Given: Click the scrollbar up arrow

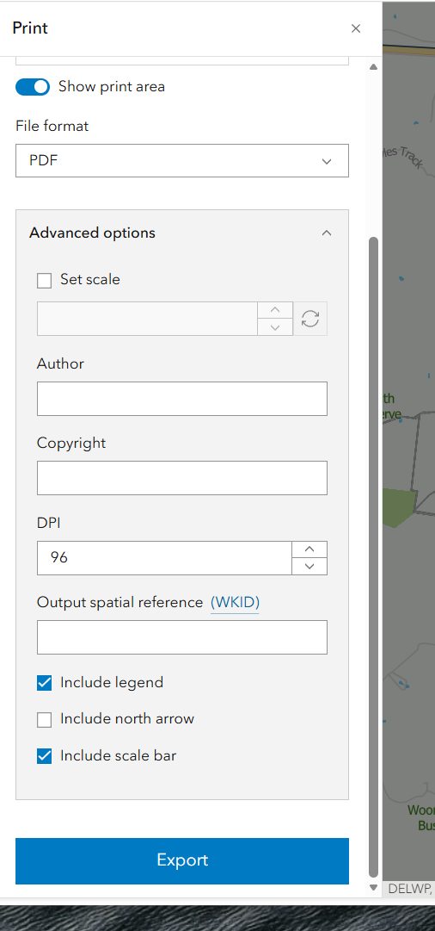Looking at the screenshot, I should (x=373, y=67).
